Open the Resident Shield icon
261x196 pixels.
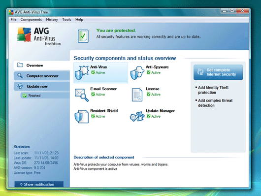(x=82, y=116)
